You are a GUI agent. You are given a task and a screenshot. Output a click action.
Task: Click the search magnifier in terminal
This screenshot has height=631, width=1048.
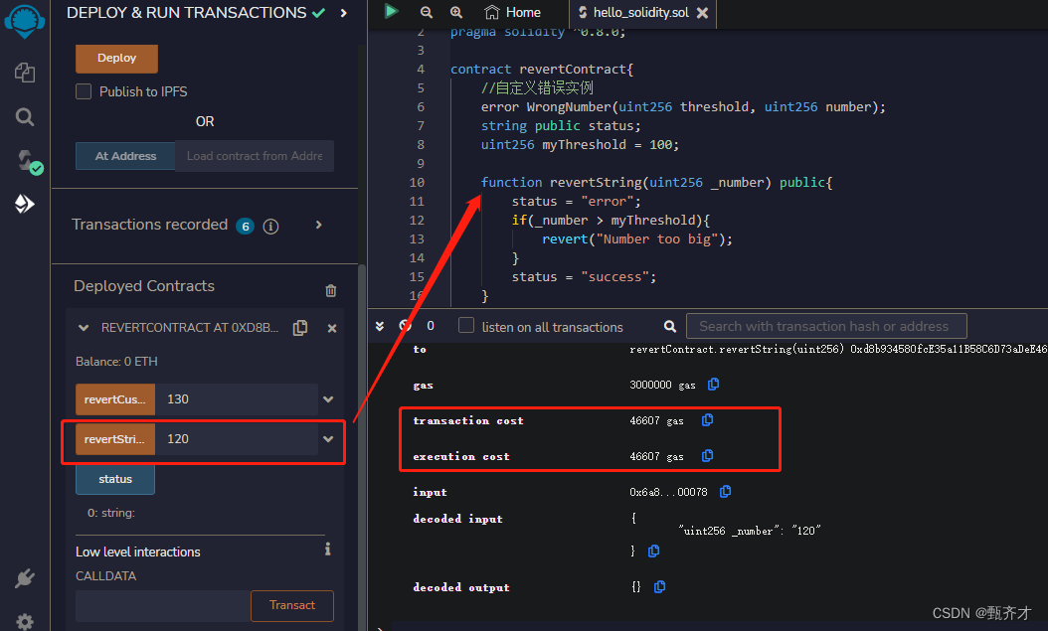[x=670, y=327]
